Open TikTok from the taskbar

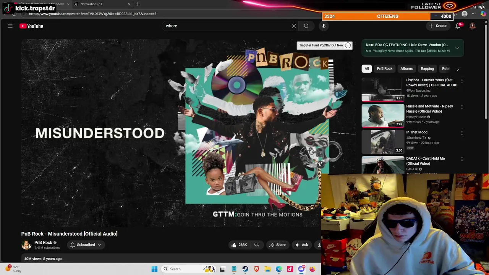290,269
